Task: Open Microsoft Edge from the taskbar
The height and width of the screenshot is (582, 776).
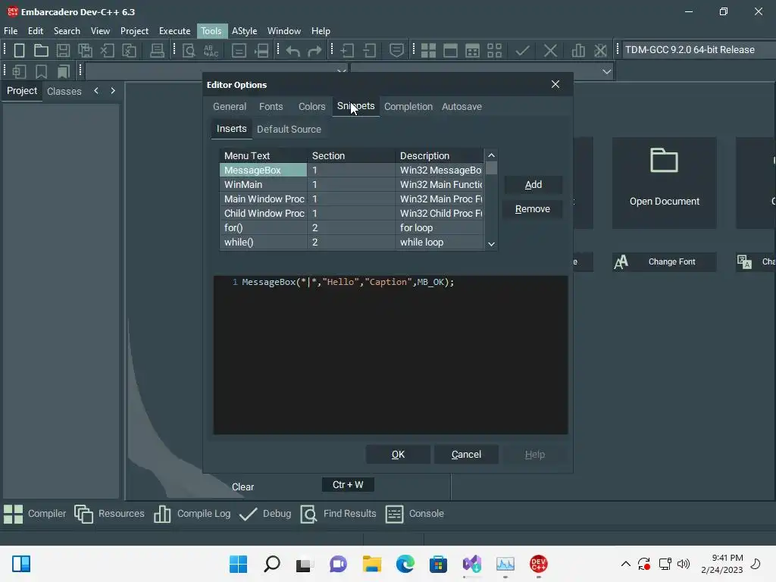Action: tap(405, 564)
